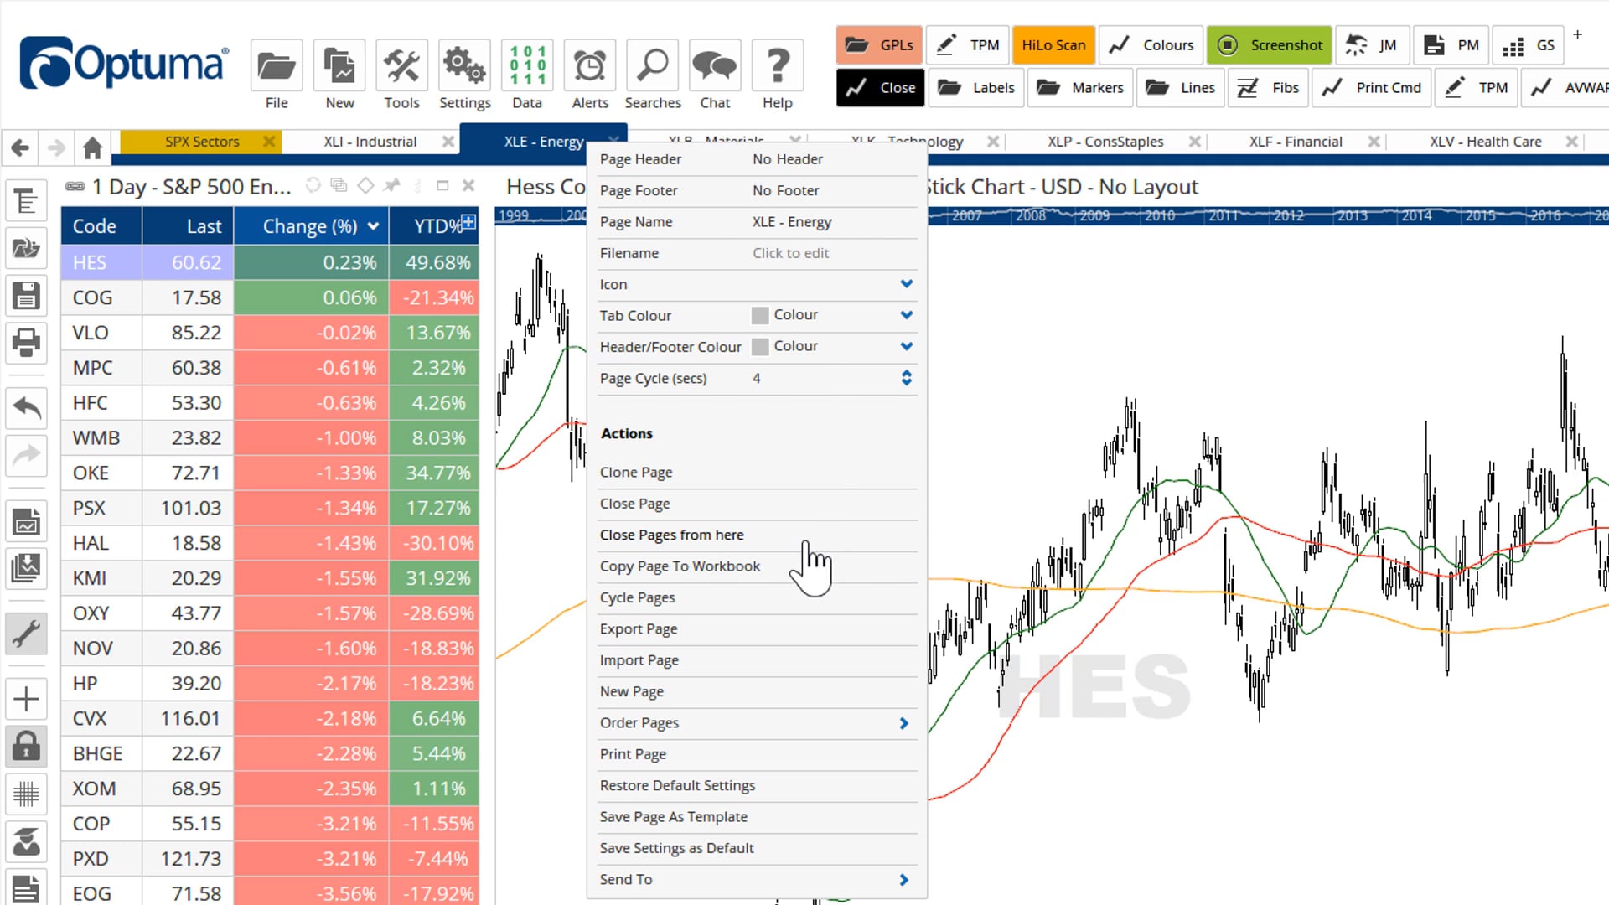Open the Header/Footer Colour dropdown arrow
Viewport: 1609px width, 905px height.
(x=906, y=346)
